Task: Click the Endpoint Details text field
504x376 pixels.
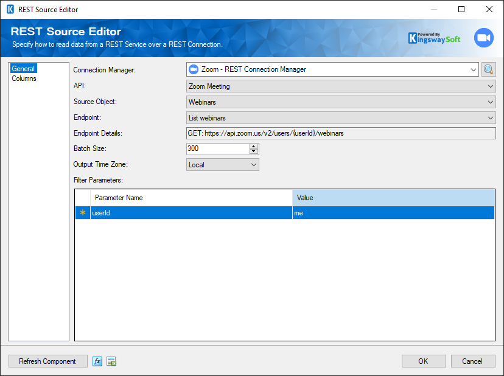Action: click(x=341, y=133)
